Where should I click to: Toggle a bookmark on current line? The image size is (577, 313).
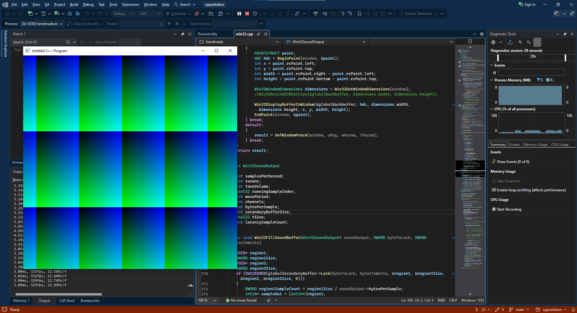[359, 14]
